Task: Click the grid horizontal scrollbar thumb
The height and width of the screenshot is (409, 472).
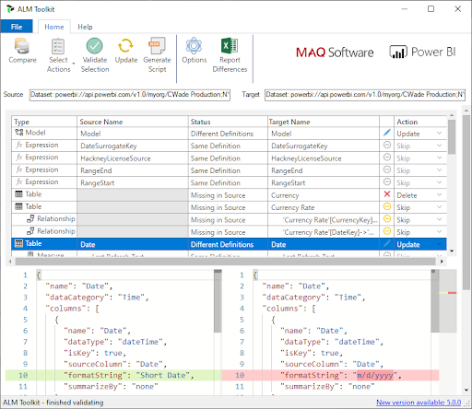Action: [226, 262]
